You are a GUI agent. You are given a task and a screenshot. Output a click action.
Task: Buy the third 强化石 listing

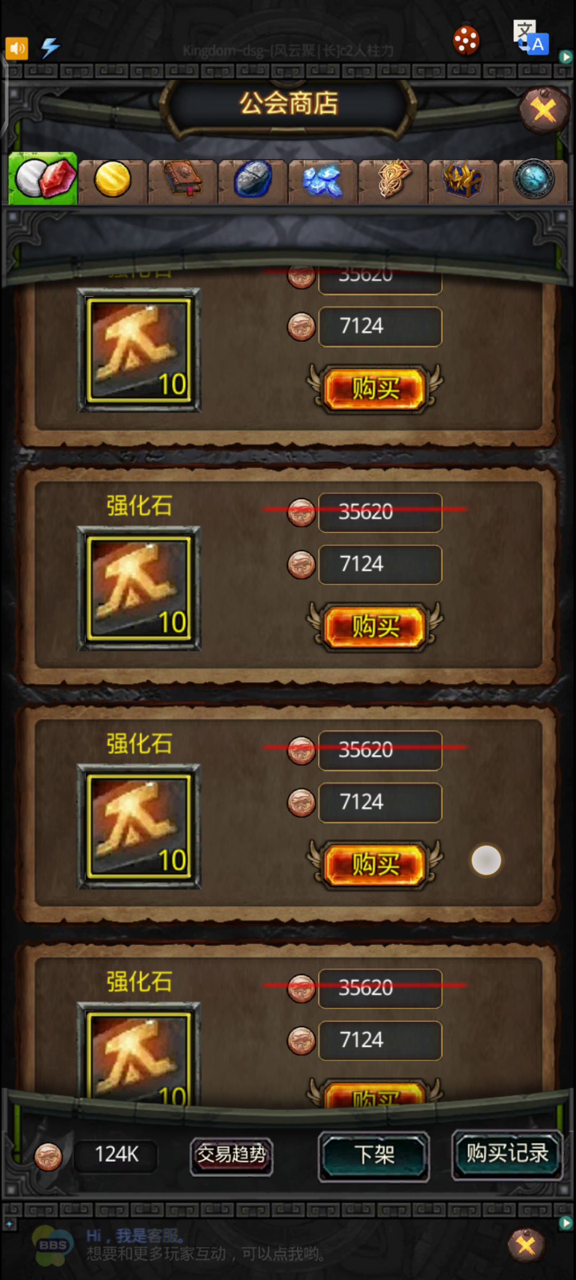[x=375, y=865]
